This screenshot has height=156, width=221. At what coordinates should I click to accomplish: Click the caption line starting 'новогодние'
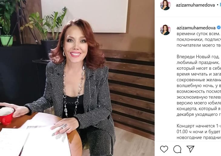(x=199, y=137)
